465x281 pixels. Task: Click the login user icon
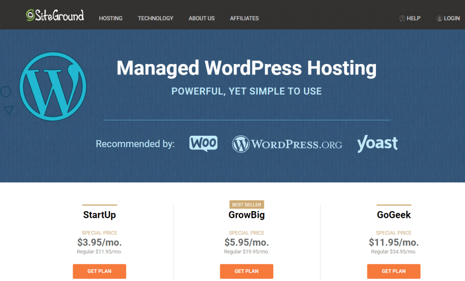(x=439, y=18)
